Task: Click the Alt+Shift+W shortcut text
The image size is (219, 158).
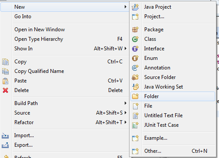Action: click(x=108, y=49)
